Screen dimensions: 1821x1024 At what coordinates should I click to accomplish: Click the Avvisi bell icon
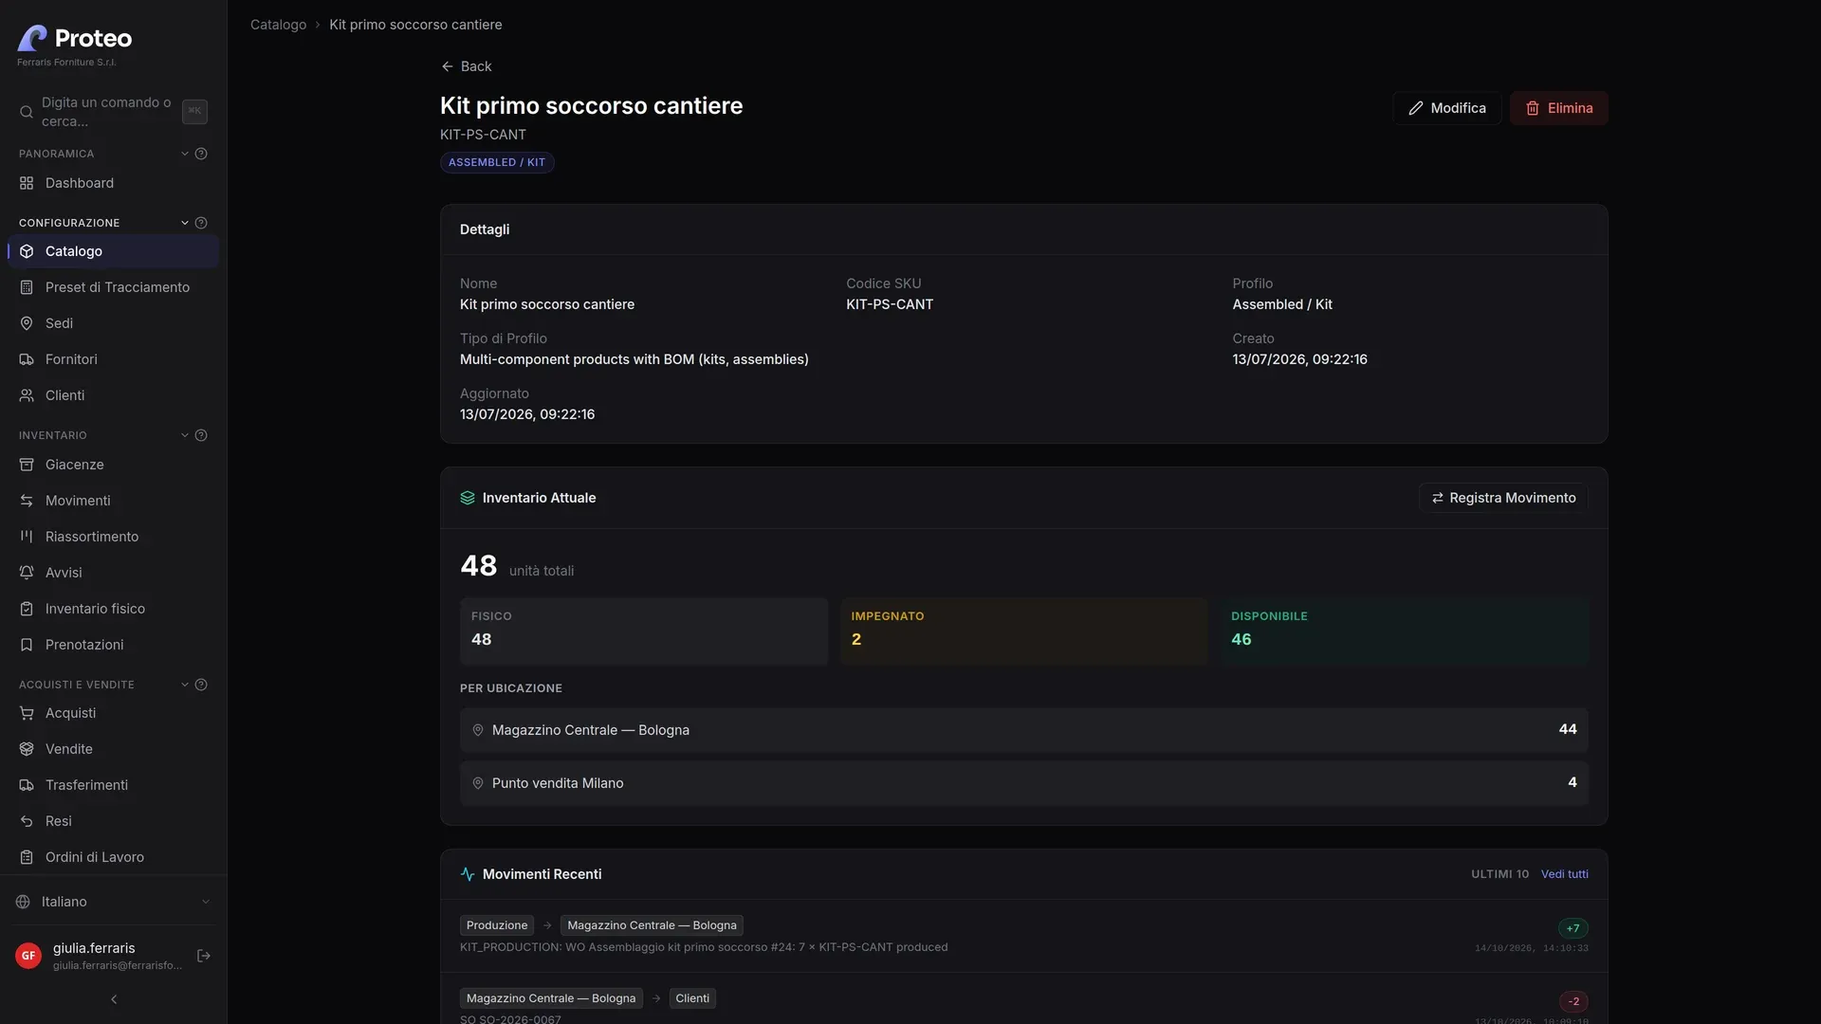[x=27, y=573]
